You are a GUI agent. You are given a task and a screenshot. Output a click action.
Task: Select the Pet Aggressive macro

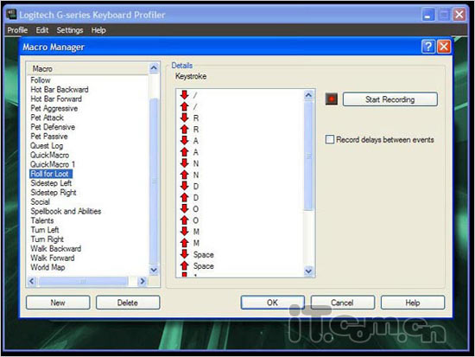(54, 108)
